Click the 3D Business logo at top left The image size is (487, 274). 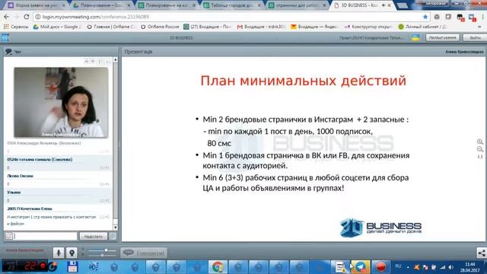pos(5,38)
